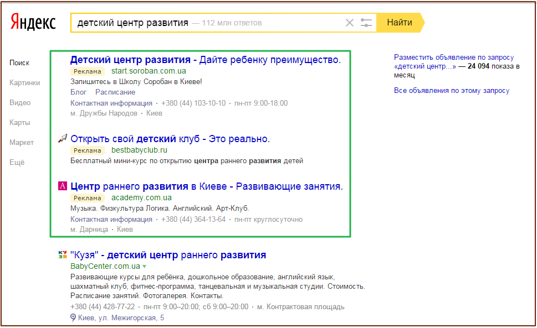The image size is (537, 328).
Task: Click Реклама label on the bestbabyclub ad
Action: tap(88, 150)
